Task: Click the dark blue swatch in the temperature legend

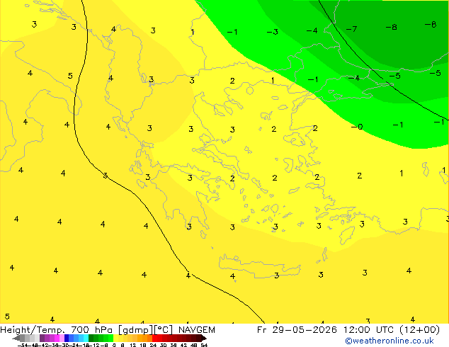Action: point(67,338)
